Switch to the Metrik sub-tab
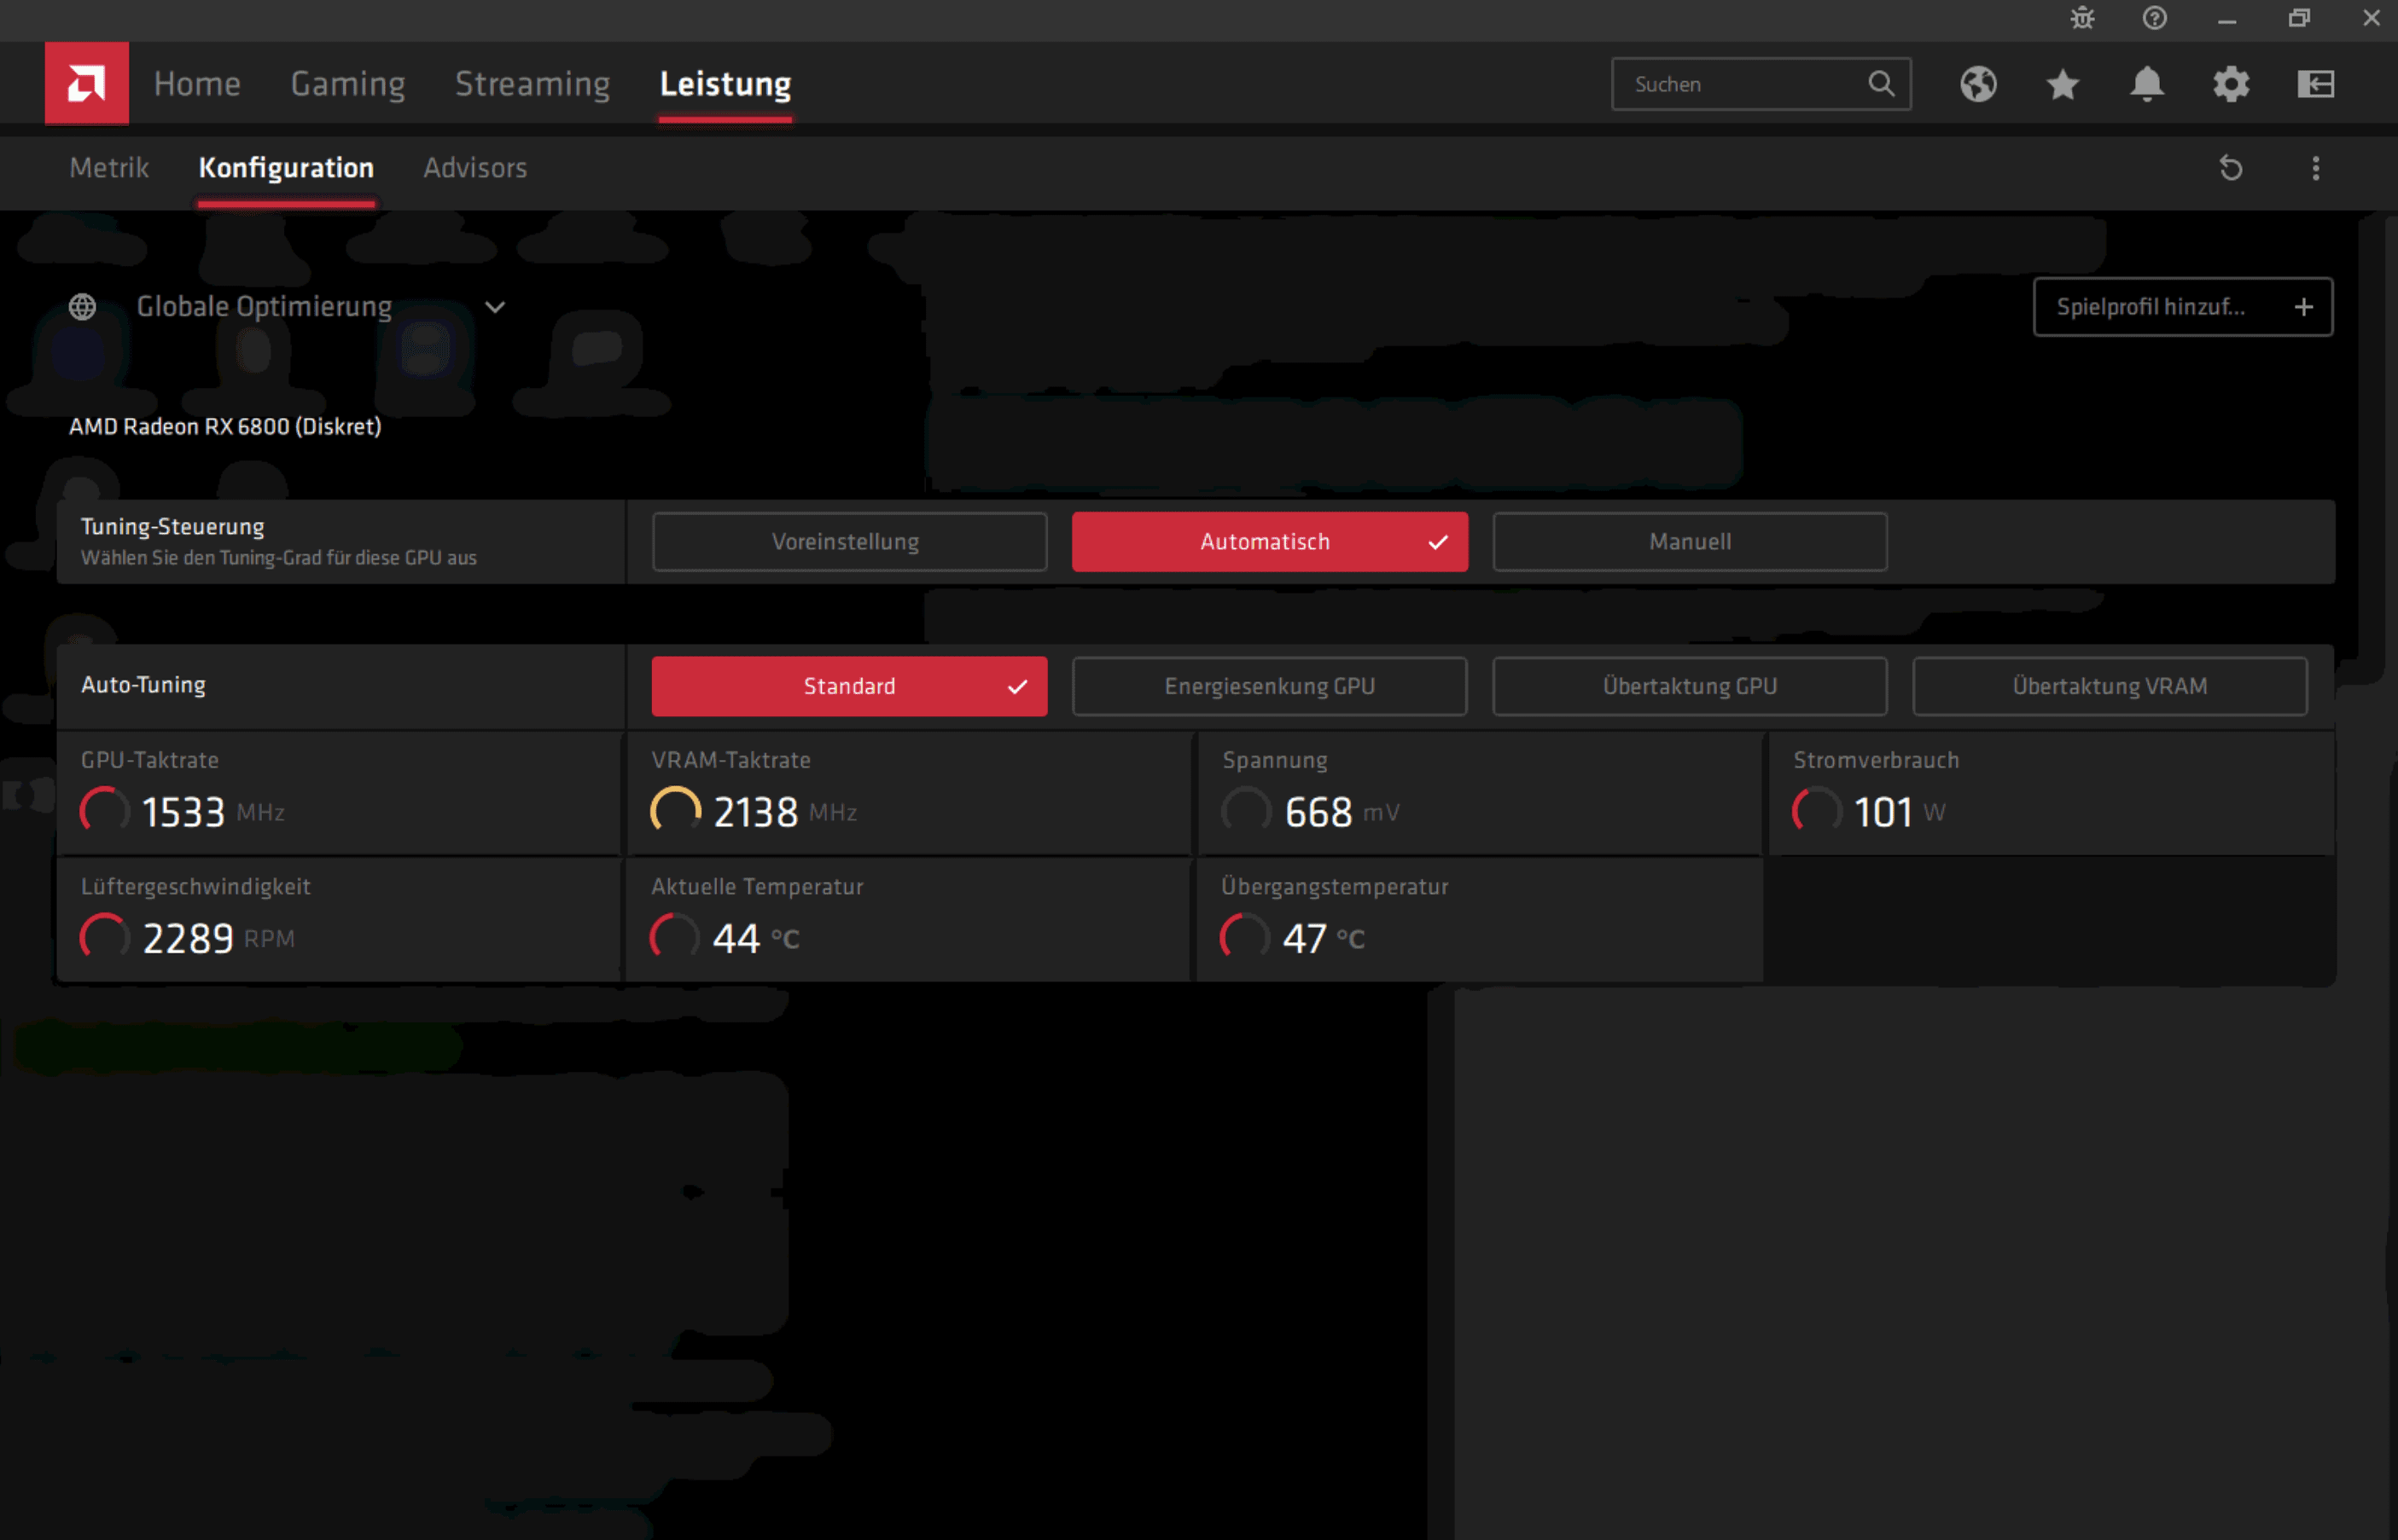Viewport: 2398px width, 1540px height. tap(109, 168)
